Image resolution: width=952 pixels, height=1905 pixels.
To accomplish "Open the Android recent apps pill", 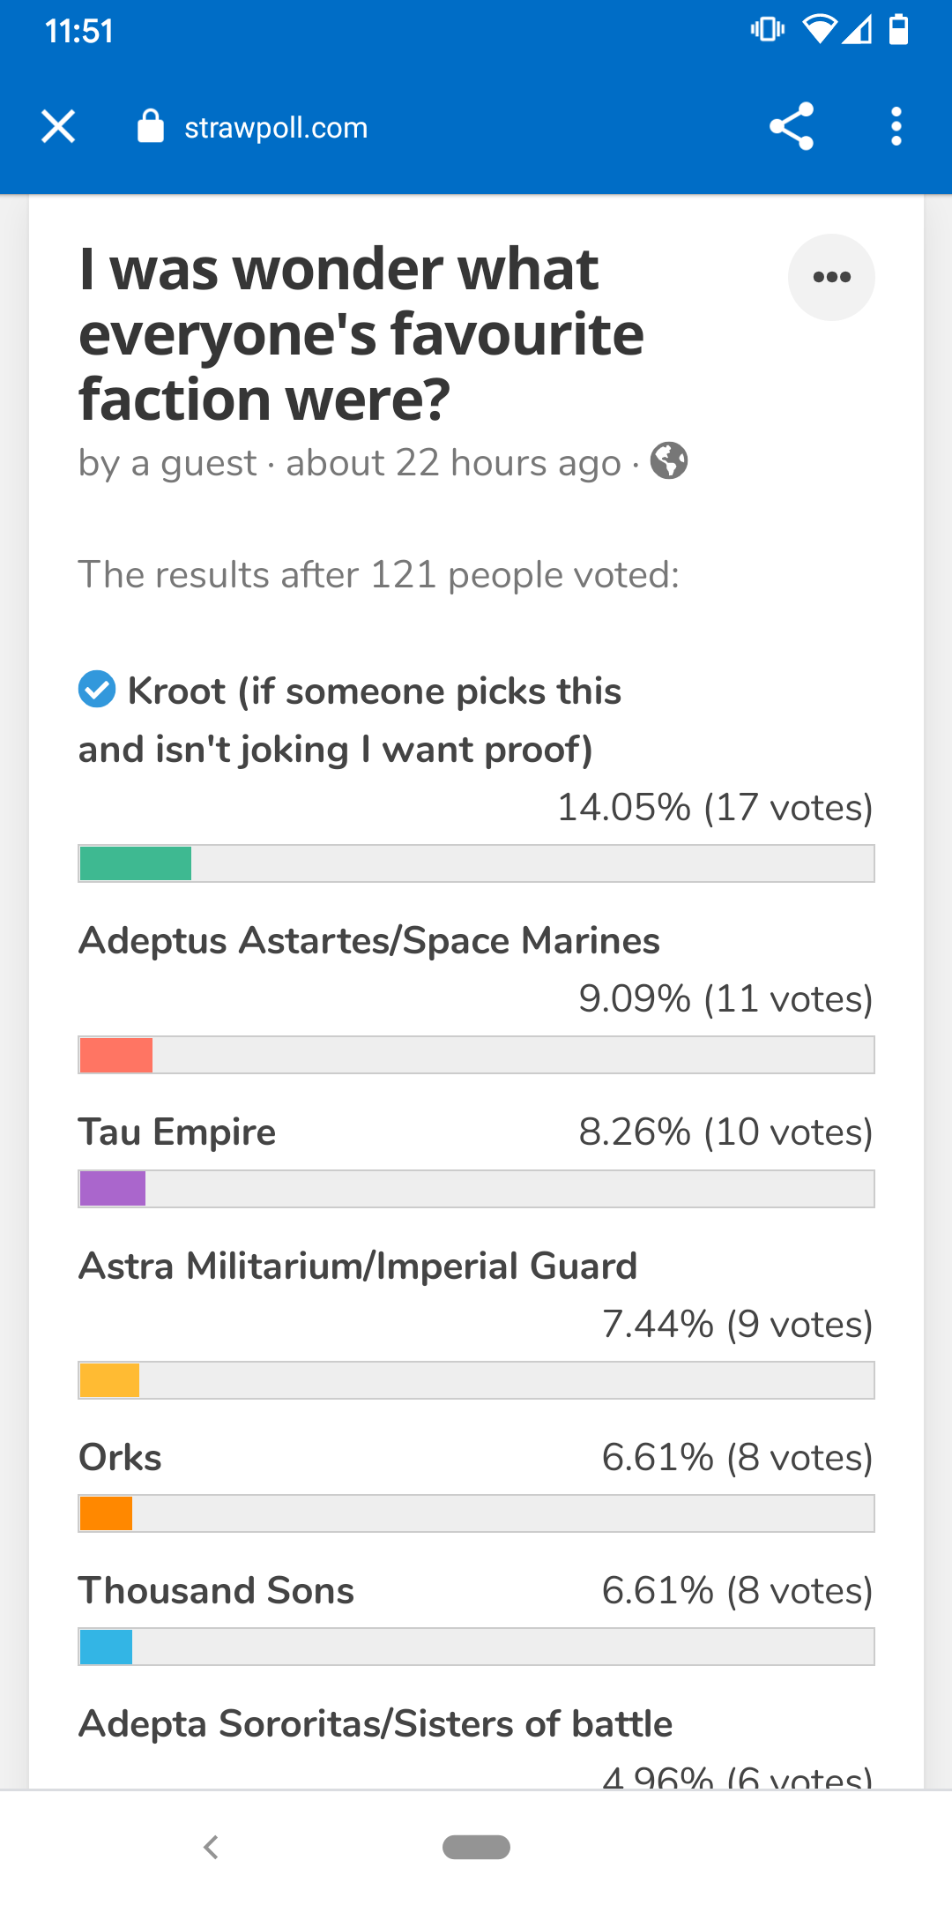I will pos(476,1847).
